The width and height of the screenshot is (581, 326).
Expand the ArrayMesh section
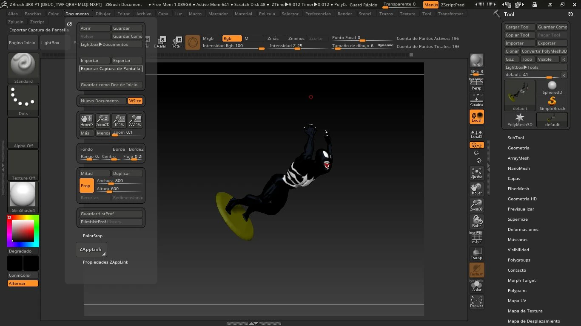point(518,158)
